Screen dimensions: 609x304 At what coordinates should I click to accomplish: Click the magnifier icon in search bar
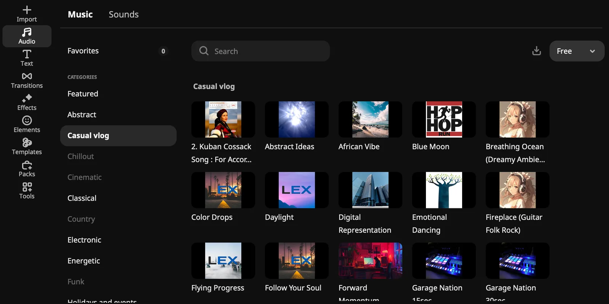click(x=204, y=51)
